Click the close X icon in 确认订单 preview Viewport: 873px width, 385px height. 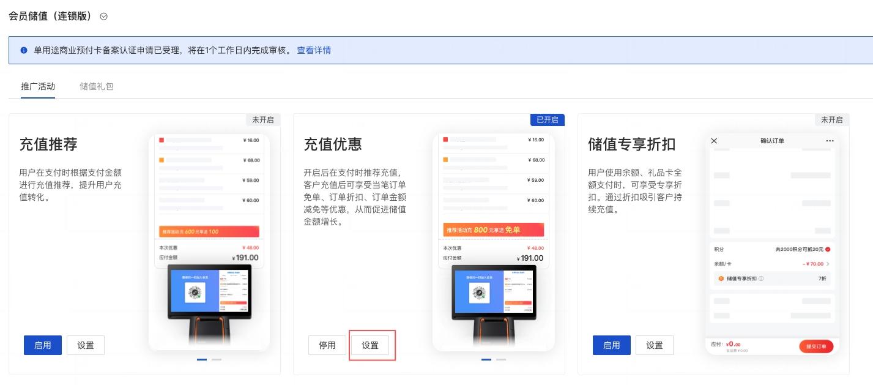(x=714, y=141)
